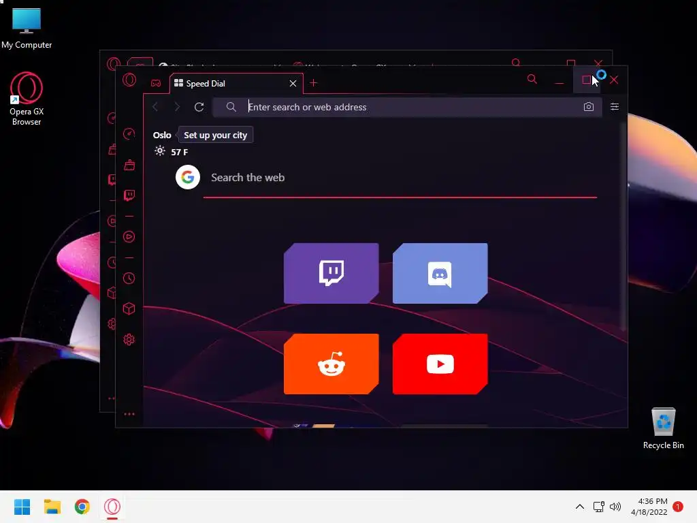Close the background Opera GX window
The height and width of the screenshot is (523, 697).
(x=598, y=62)
